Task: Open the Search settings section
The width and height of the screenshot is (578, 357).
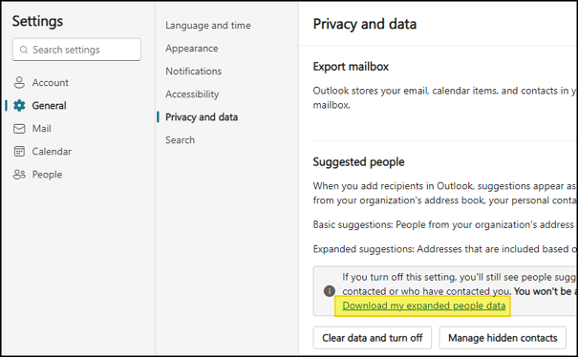Action: coord(180,140)
